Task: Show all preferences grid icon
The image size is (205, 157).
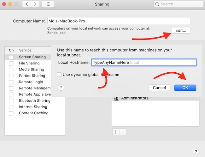Action: pos(48,4)
